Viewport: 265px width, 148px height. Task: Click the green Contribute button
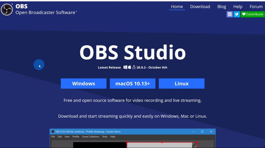[x=253, y=14]
